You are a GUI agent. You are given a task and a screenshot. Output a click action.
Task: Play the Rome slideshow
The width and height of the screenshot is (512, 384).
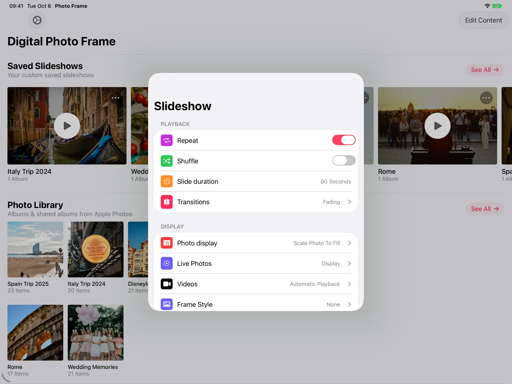pyautogui.click(x=437, y=126)
